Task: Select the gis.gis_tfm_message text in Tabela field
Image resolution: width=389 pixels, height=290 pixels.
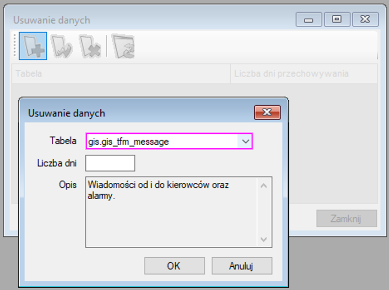Action: coord(128,142)
